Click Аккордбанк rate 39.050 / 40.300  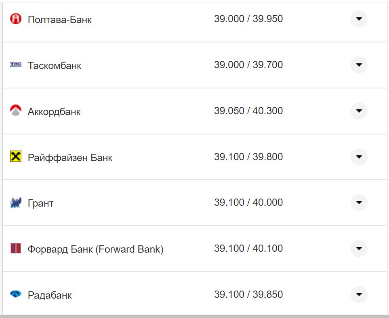[x=248, y=111]
